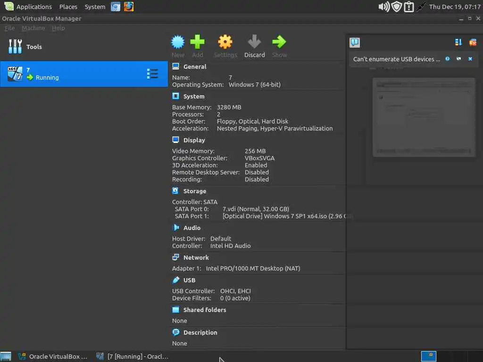This screenshot has height=362, width=483.
Task: Click the middle icon of the USB notification
Action: [458, 59]
